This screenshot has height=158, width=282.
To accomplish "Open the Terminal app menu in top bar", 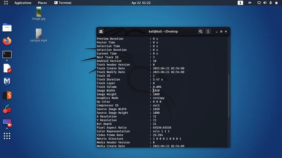I will tap(63, 3).
